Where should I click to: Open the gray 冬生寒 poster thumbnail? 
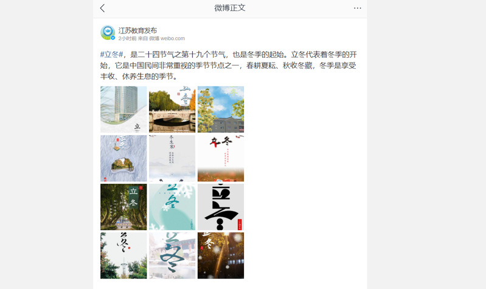[172, 158]
